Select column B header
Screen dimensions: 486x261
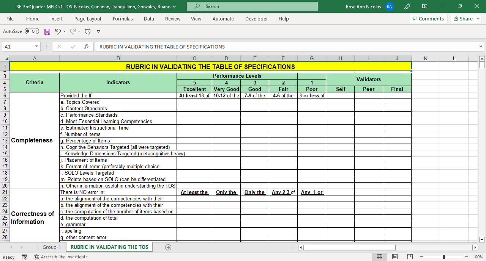[118, 58]
